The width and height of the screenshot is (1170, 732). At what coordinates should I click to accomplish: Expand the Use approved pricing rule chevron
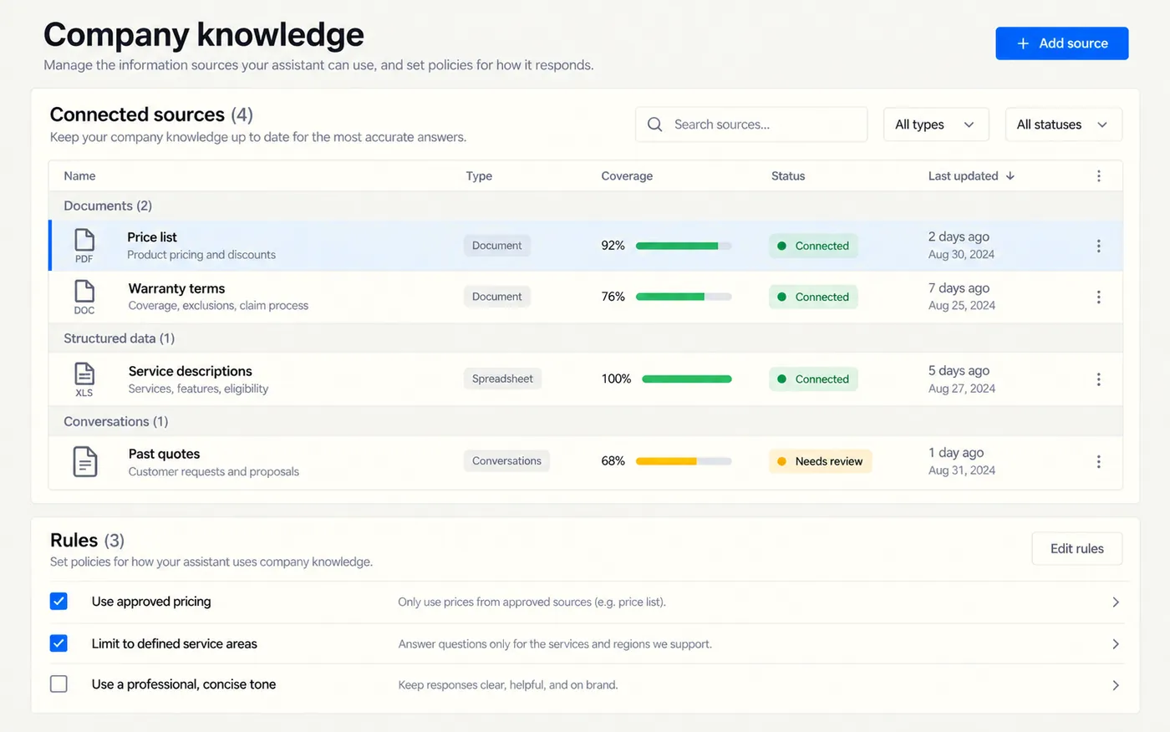click(1116, 602)
